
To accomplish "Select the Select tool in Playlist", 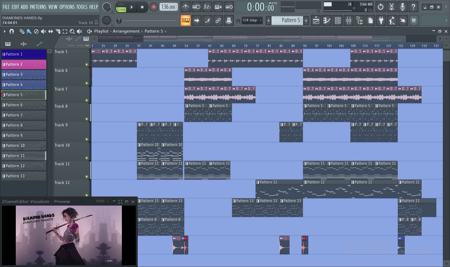I will (x=65, y=32).
